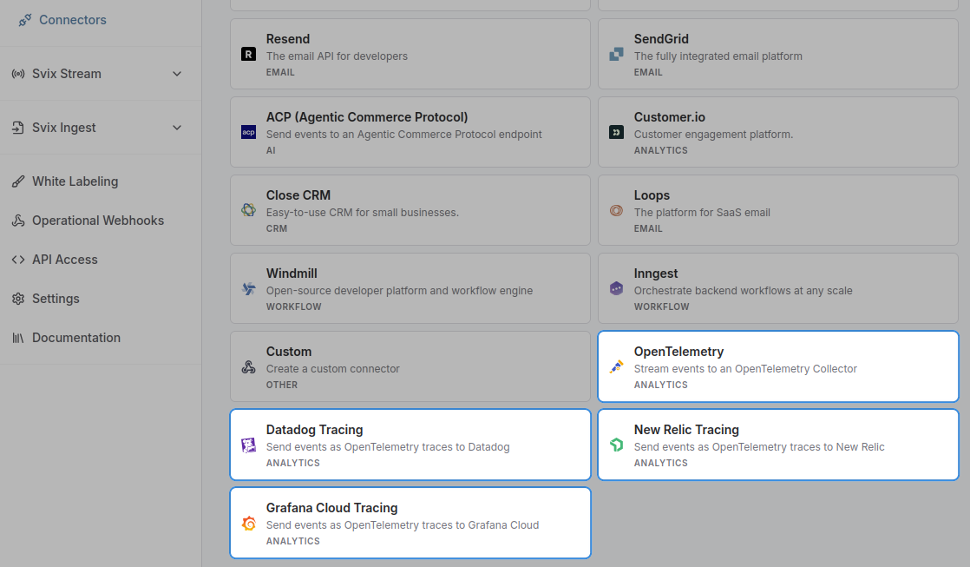Click the Close CRM logo icon

point(249,210)
